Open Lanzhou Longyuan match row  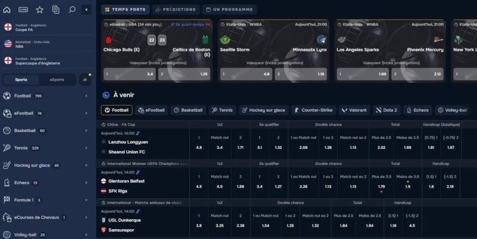[x=128, y=142]
